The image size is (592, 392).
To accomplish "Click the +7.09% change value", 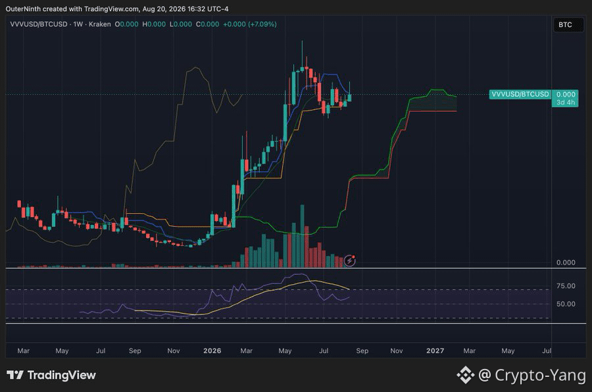I will coord(262,24).
